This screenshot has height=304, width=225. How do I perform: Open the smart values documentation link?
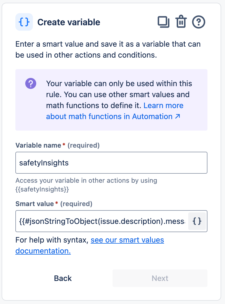tap(127, 240)
